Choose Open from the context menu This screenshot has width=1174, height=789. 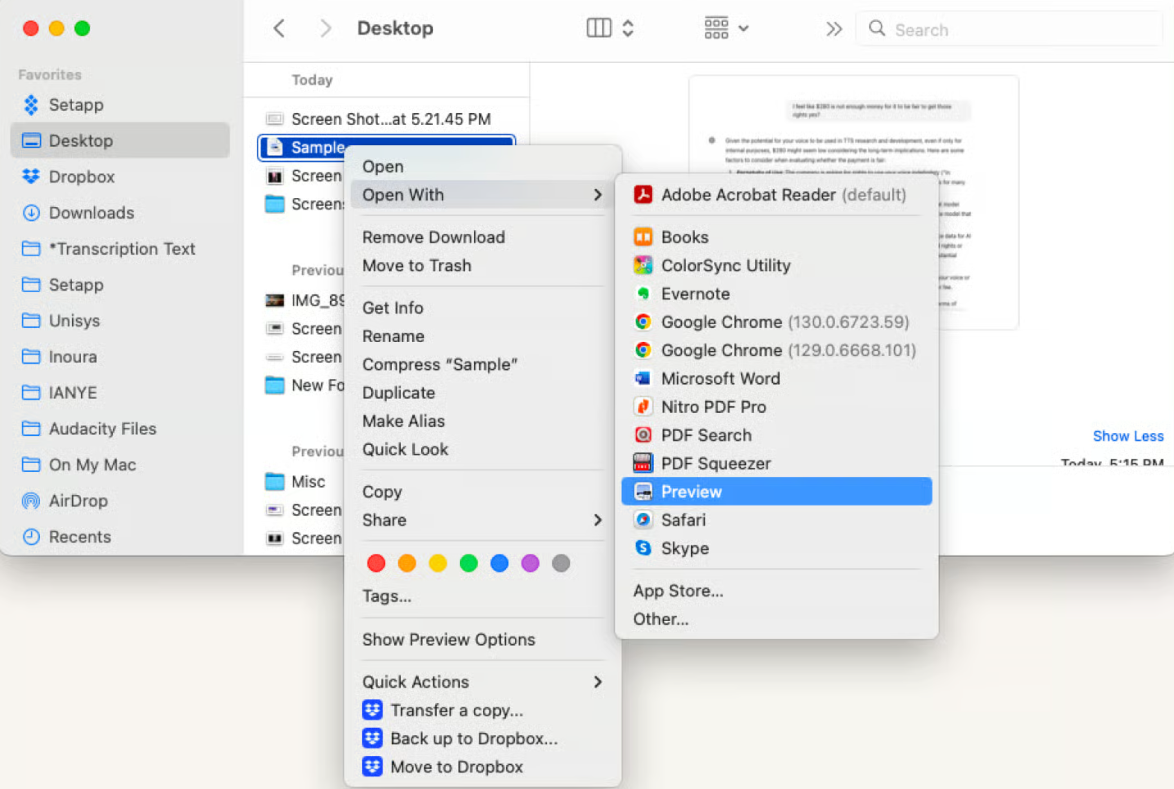(x=482, y=166)
